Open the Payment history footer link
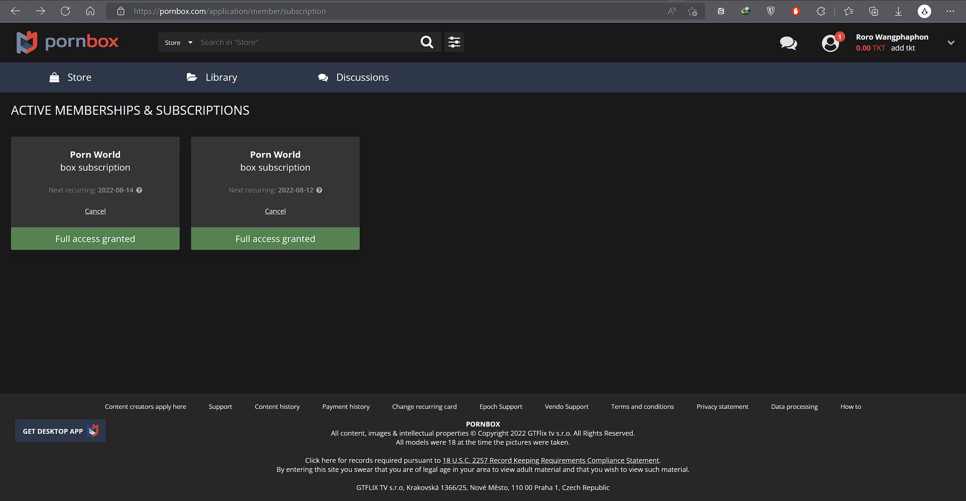The image size is (966, 501). (346, 407)
